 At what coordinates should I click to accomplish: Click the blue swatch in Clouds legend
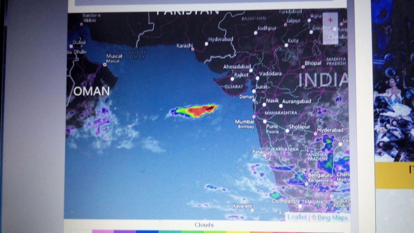point(148,231)
